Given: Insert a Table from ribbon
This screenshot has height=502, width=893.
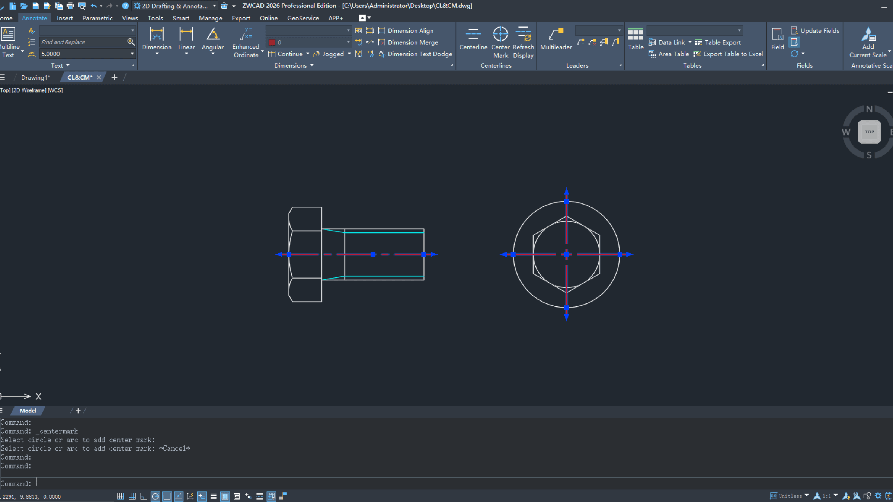Looking at the screenshot, I should [635, 34].
